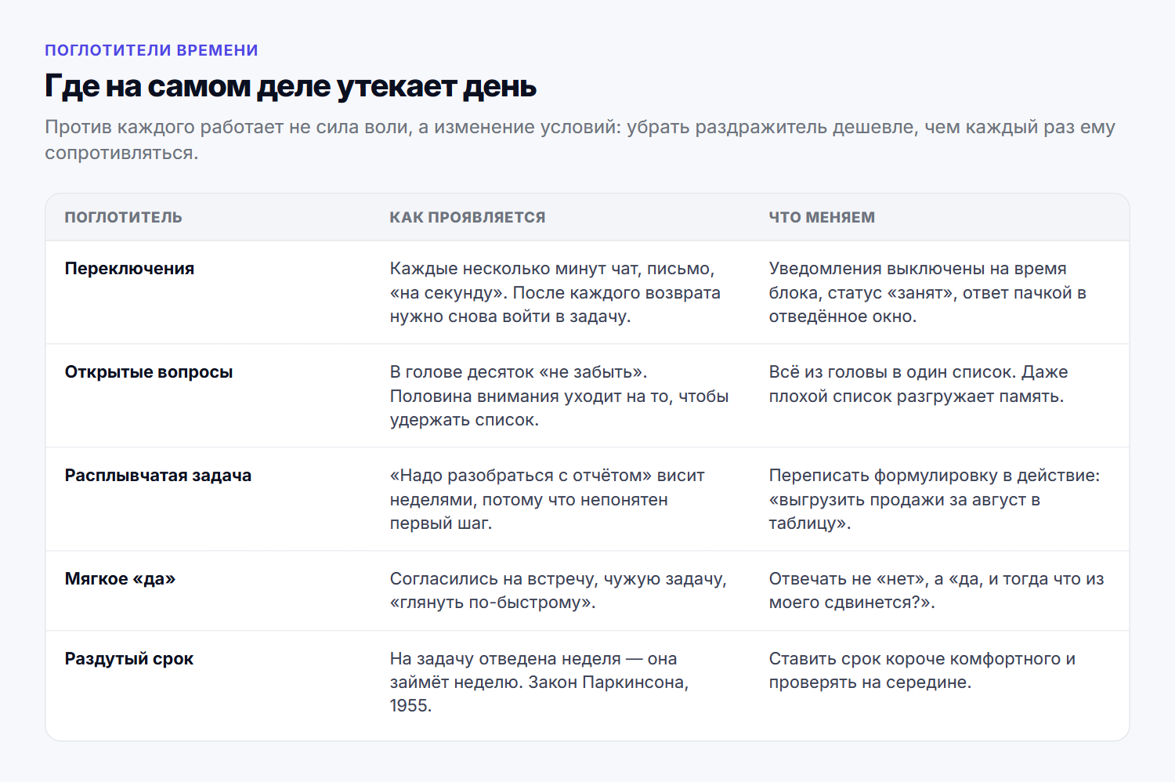Select the row title «Мягкое «да»»
1175x782 pixels.
pyautogui.click(x=120, y=579)
